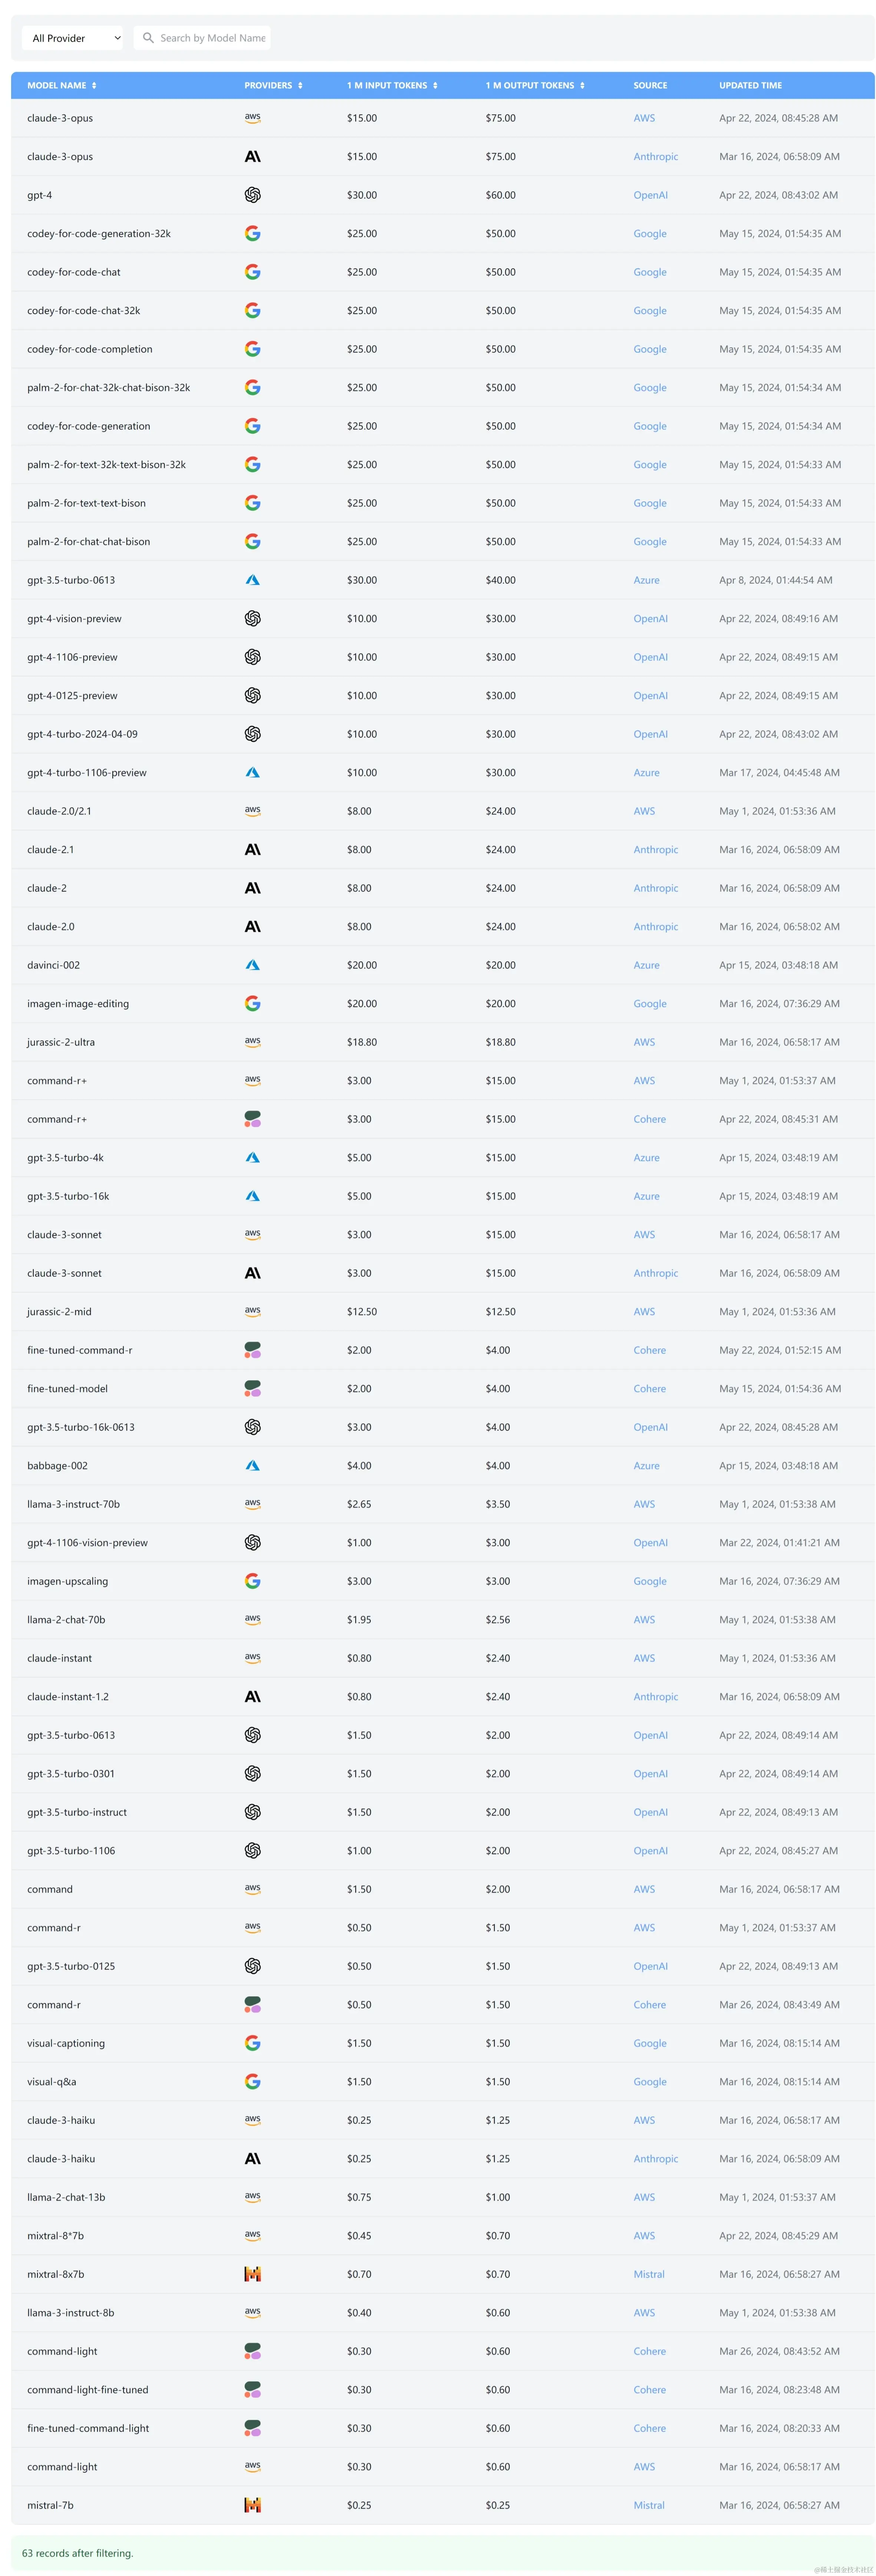Open the OpenAI source link for gpt-4-vision-preview
Image resolution: width=876 pixels, height=2576 pixels.
(x=650, y=619)
